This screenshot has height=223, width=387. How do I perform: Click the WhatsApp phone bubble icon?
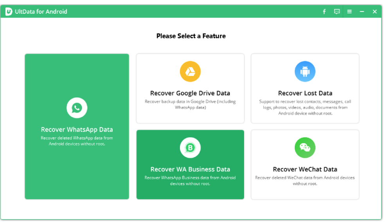(77, 108)
